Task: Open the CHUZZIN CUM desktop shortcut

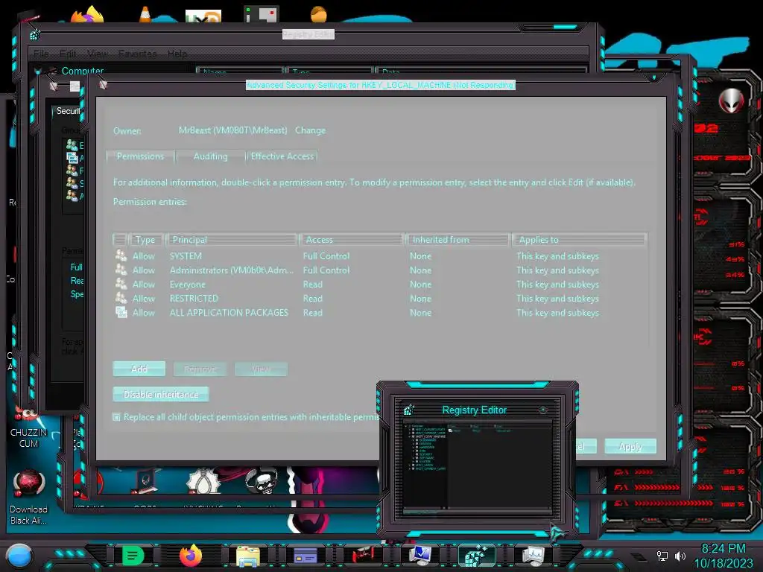Action: click(x=29, y=428)
